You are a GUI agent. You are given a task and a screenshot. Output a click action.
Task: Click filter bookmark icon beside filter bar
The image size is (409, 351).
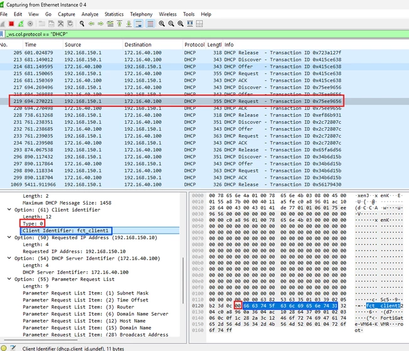(1, 34)
